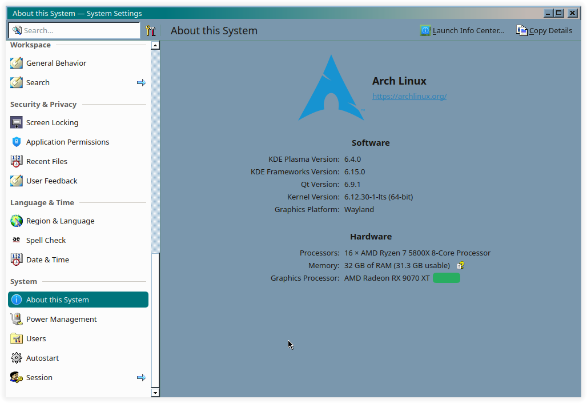The height and width of the screenshot is (403, 587).
Task: Click the KDE Frameworks Version value 6.15.0
Action: (x=355, y=171)
